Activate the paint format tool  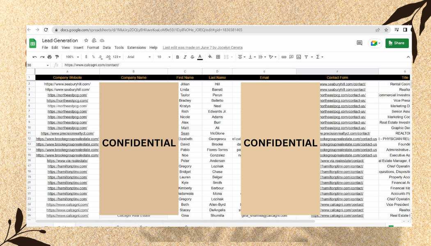click(x=57, y=57)
